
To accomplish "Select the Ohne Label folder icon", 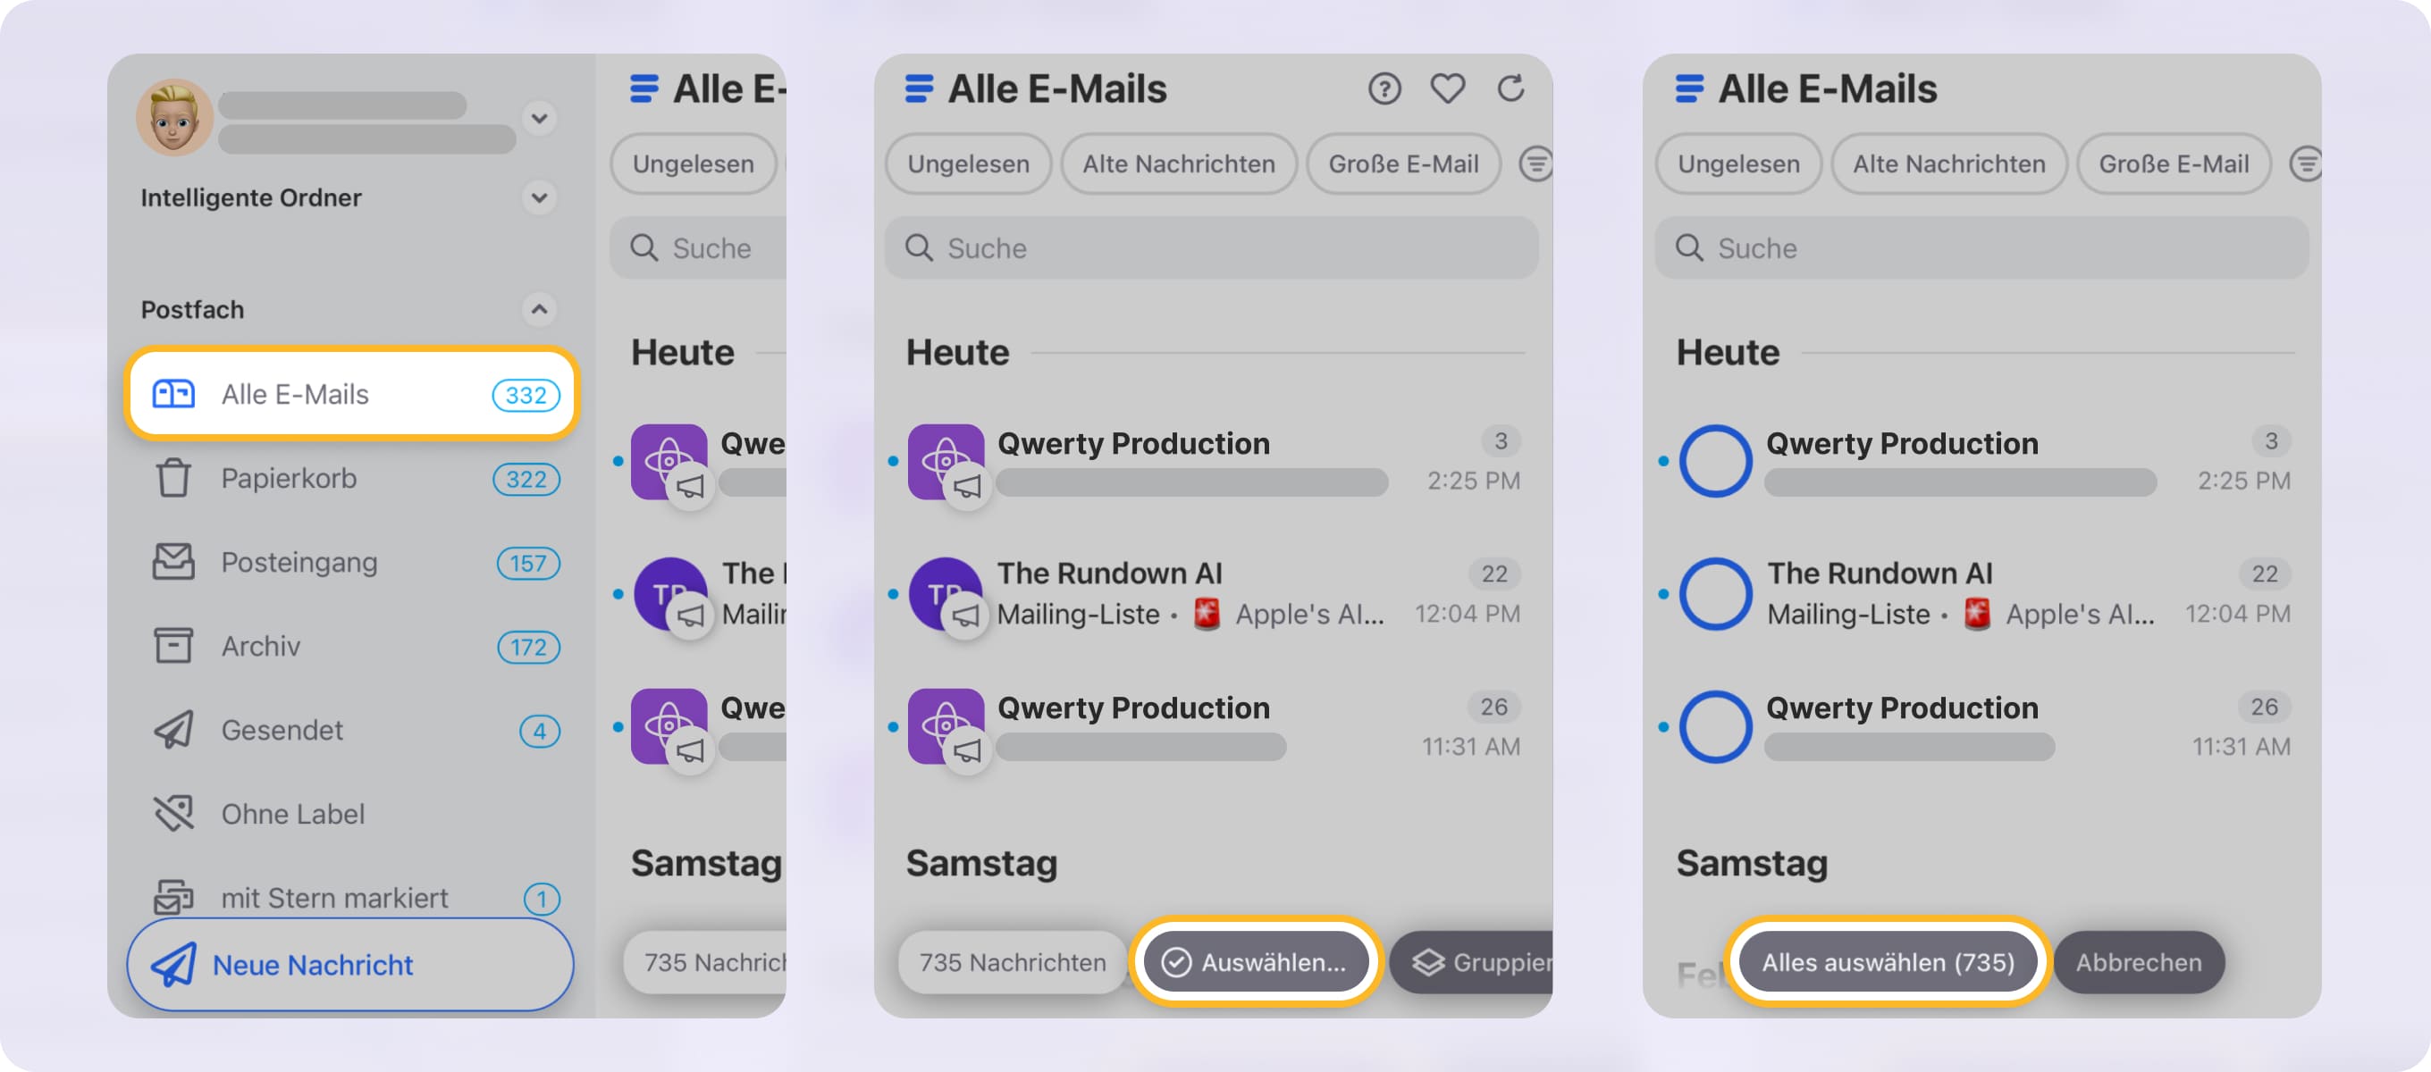I will tap(172, 814).
